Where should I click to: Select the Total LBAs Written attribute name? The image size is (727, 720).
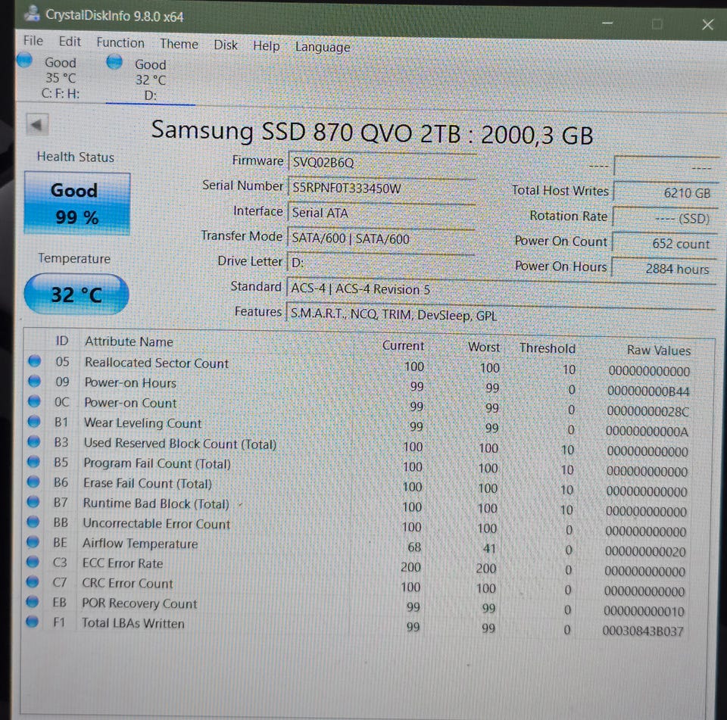(x=133, y=622)
